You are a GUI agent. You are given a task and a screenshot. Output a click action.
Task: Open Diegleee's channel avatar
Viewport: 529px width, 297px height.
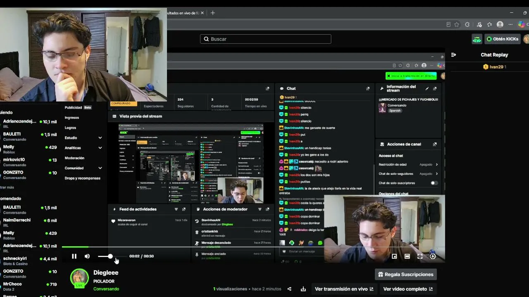[x=79, y=278]
